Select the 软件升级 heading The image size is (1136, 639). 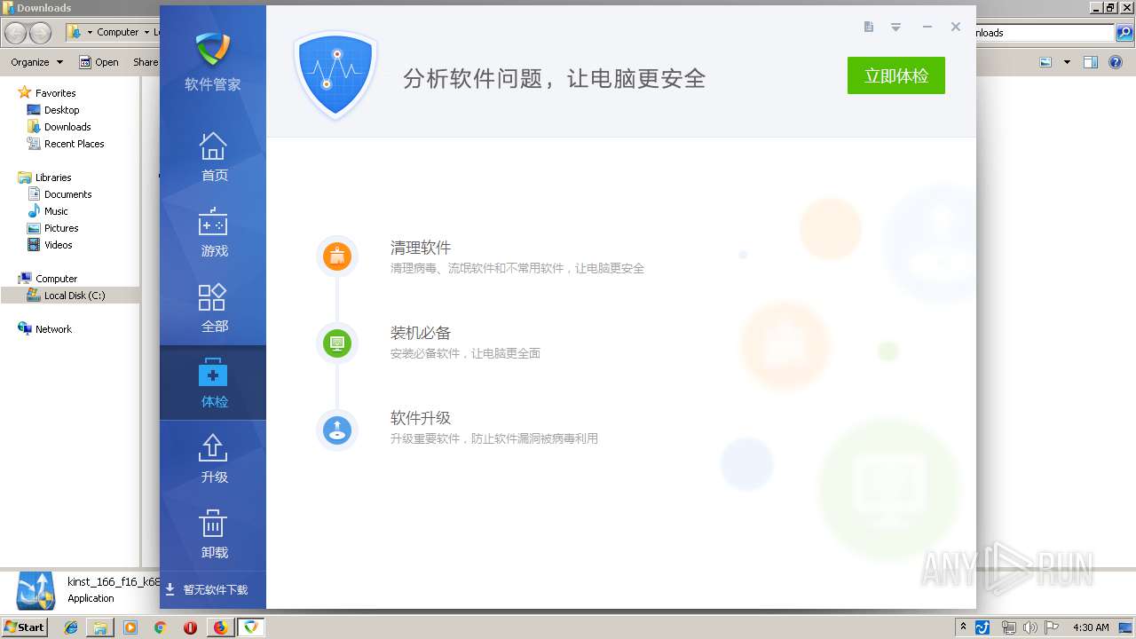(x=421, y=418)
